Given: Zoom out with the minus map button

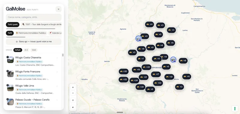Looking at the screenshot, I should click(x=73, y=93).
